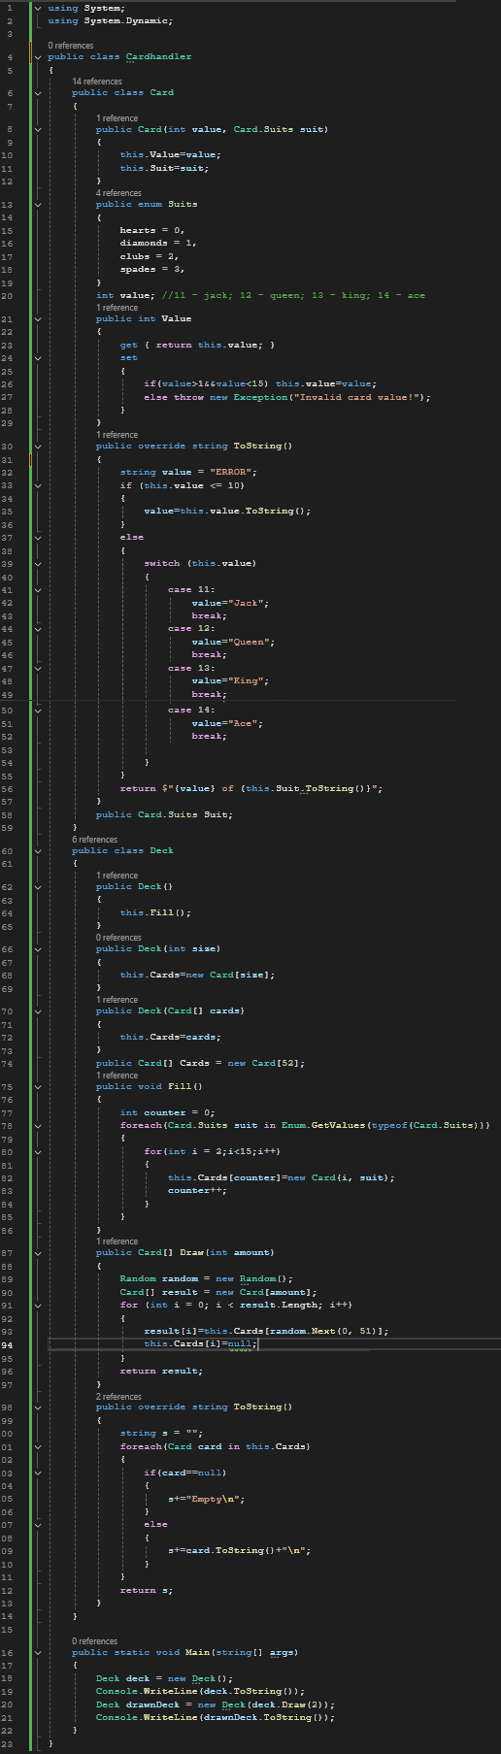
Task: Click Enum.GetValues in the foreach line
Action: point(323,1125)
